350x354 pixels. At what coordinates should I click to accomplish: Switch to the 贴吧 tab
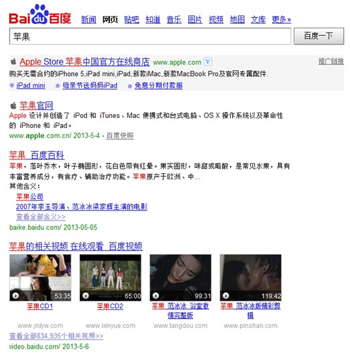point(131,19)
